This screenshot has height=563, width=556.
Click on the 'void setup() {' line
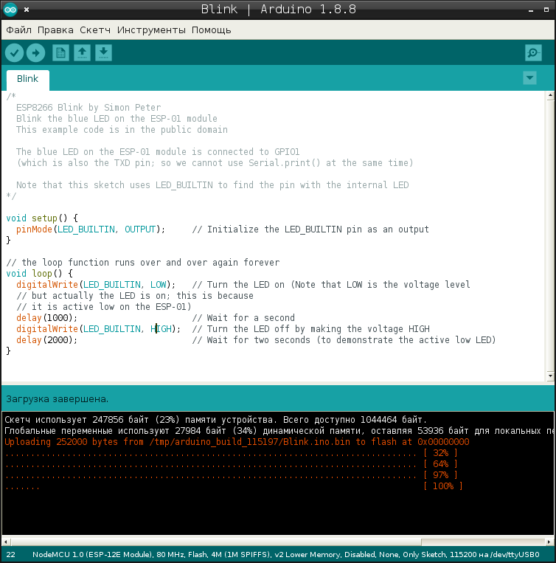(42, 218)
